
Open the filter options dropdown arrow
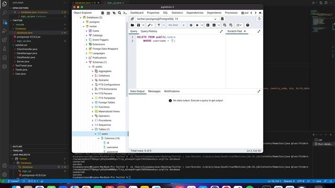(x=164, y=25)
